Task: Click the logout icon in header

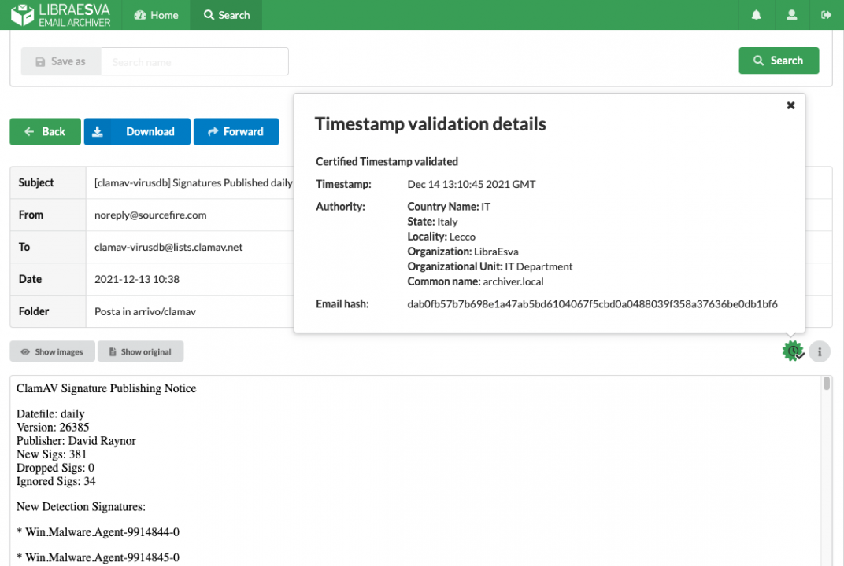Action: click(x=826, y=15)
